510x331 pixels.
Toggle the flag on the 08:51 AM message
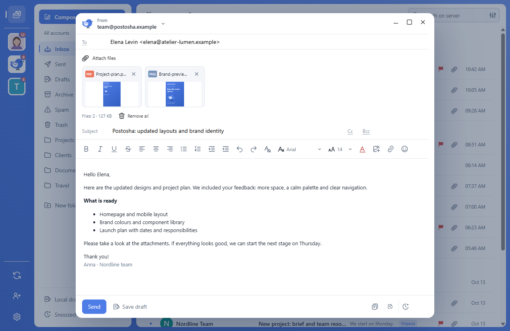[441, 144]
